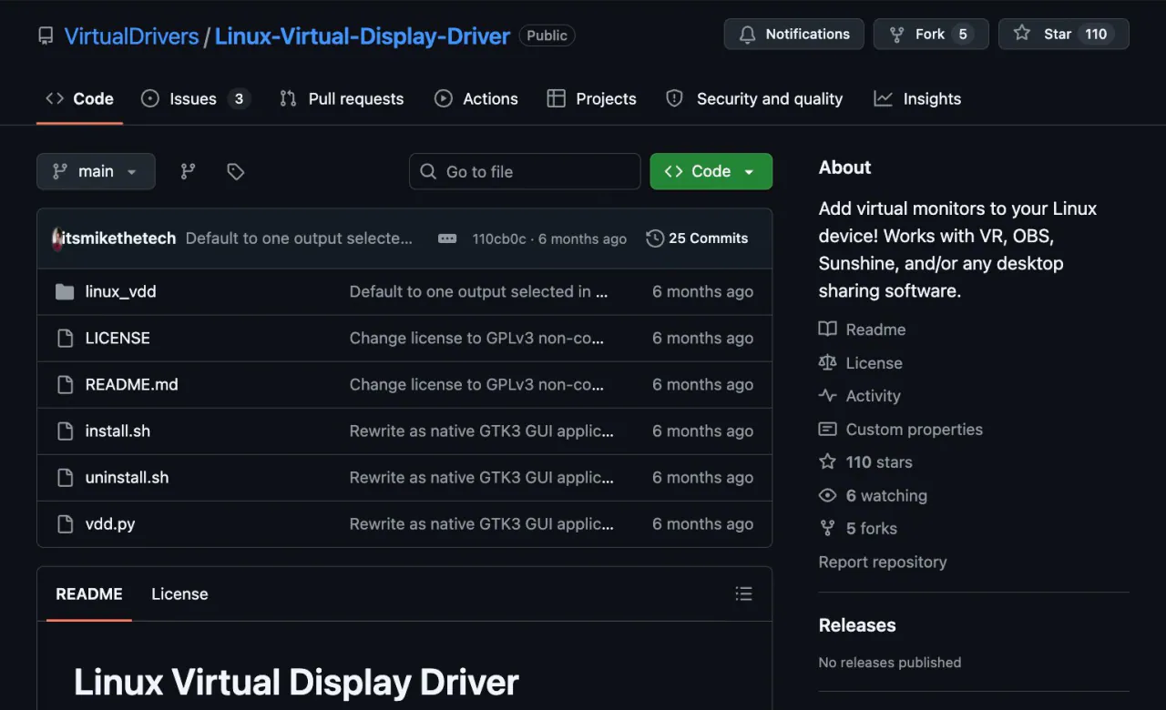Viewport: 1166px width, 710px height.
Task: Open the linux_vdd folder icon
Action: point(65,291)
